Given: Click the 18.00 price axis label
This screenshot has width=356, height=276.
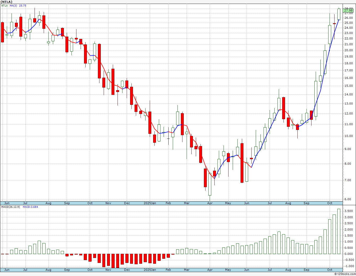Looking at the screenshot, I should [x=348, y=63].
